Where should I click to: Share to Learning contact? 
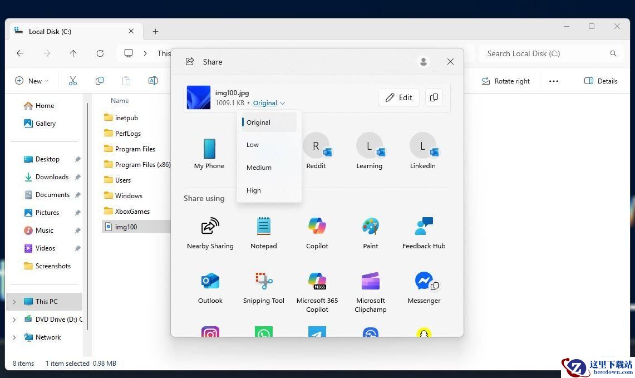[370, 151]
